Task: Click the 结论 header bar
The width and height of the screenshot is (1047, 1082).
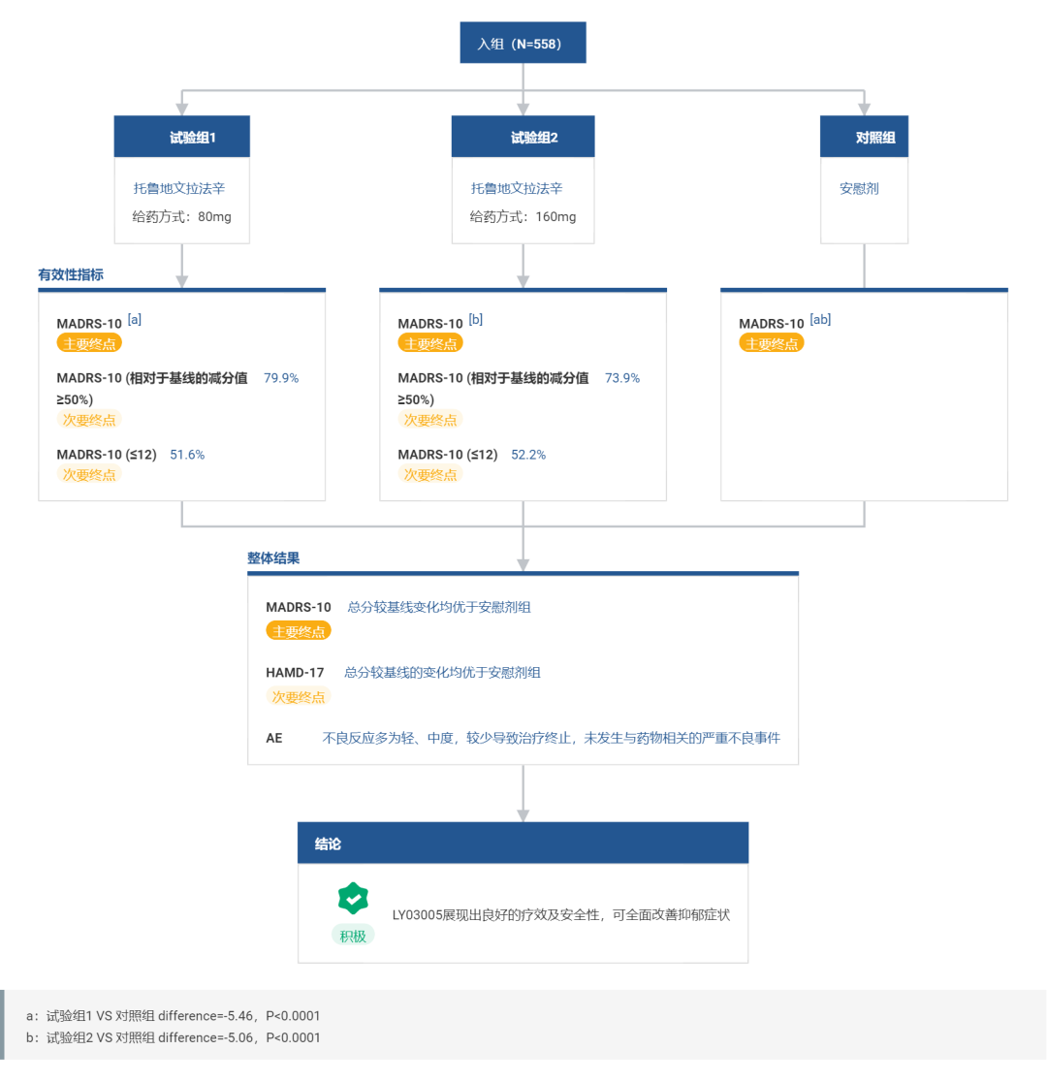Action: [x=523, y=843]
